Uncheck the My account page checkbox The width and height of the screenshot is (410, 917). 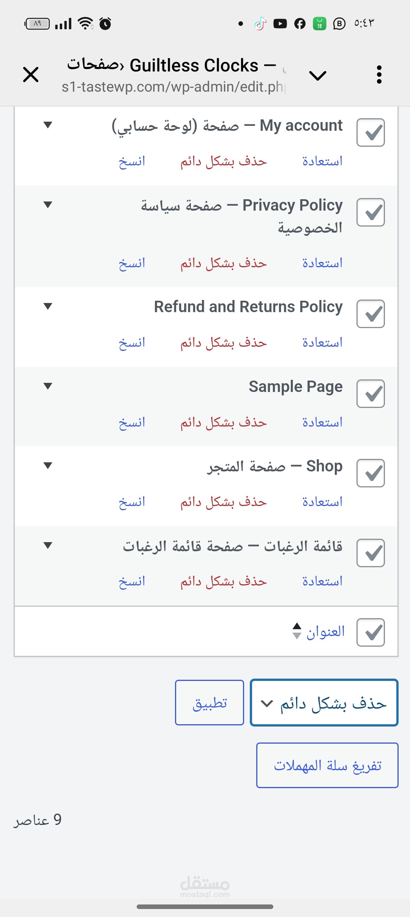click(x=371, y=133)
